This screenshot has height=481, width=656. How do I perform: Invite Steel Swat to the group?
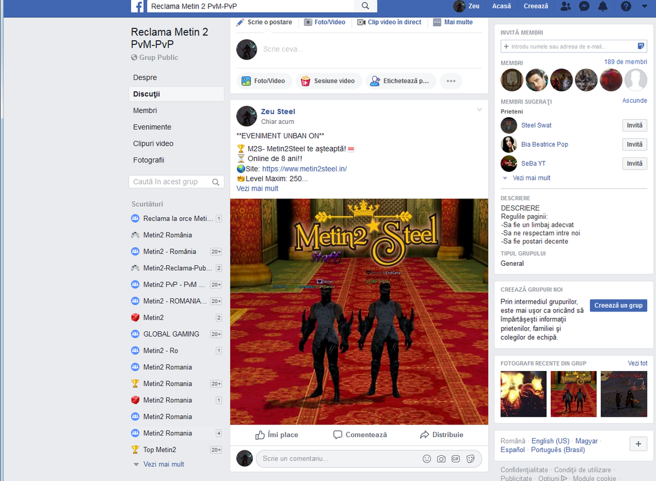(x=634, y=126)
